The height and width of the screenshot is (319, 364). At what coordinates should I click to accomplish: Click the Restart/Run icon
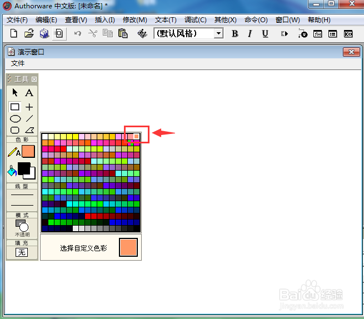285,34
